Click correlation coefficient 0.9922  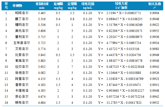154,25
